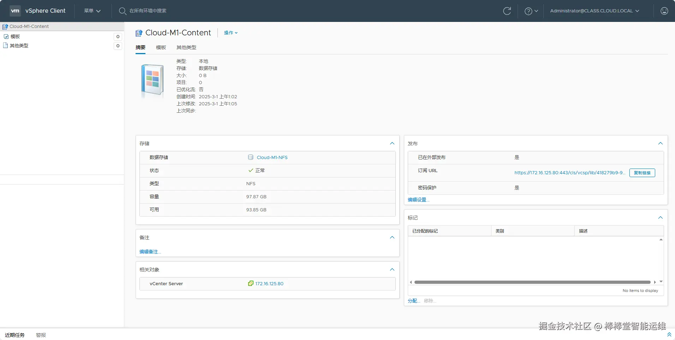The image size is (675, 340).
Task: Expand the bottom panel with double-chevron icon
Action: 669,334
